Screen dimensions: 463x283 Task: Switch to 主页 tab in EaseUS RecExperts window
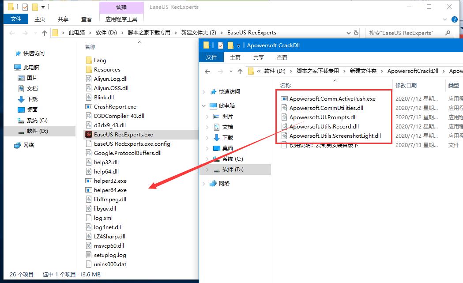click(x=40, y=19)
